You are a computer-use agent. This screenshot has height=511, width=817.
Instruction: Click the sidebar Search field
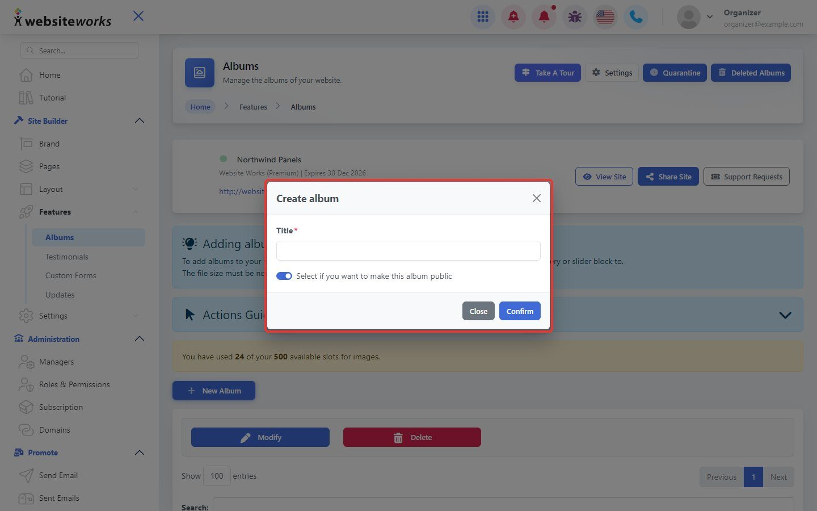[79, 51]
